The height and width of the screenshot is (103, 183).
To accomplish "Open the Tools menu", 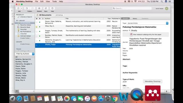I will click(54, 1).
